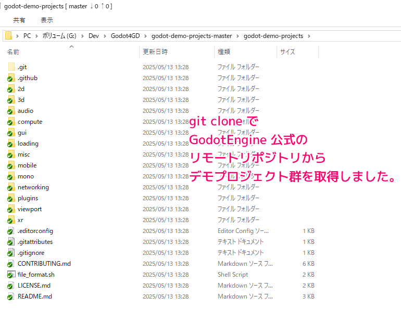Select the viewport folder name

click(x=30, y=209)
